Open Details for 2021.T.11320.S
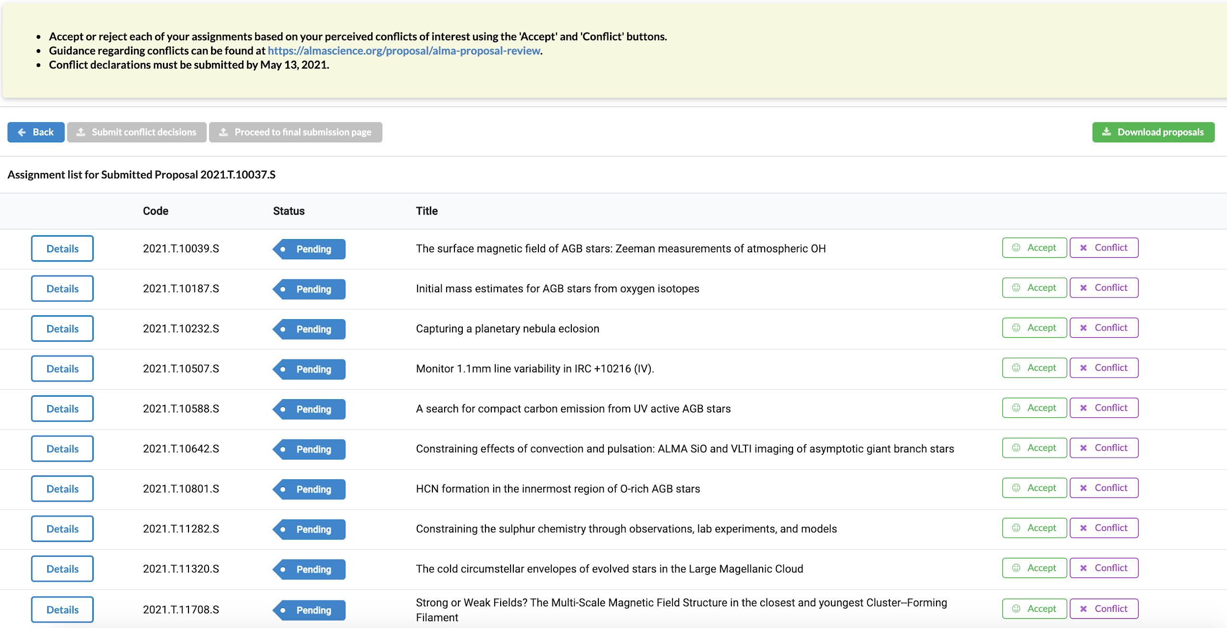The width and height of the screenshot is (1227, 628). [62, 569]
